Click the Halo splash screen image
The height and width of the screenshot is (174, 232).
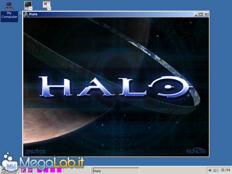[x=116, y=87]
